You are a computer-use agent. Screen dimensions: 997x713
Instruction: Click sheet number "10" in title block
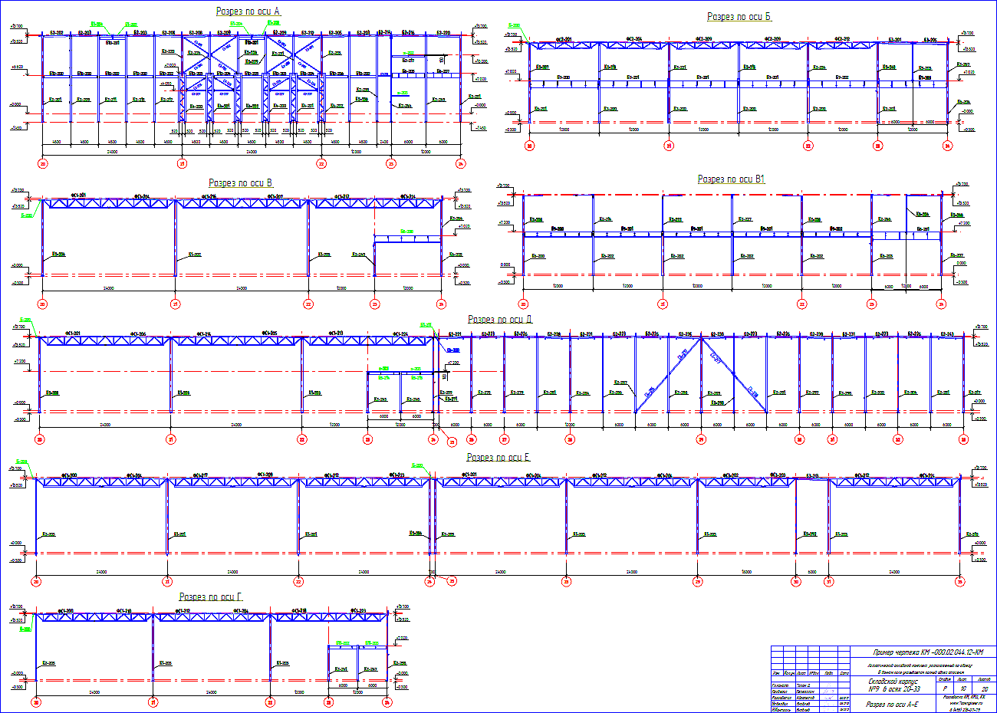click(962, 689)
